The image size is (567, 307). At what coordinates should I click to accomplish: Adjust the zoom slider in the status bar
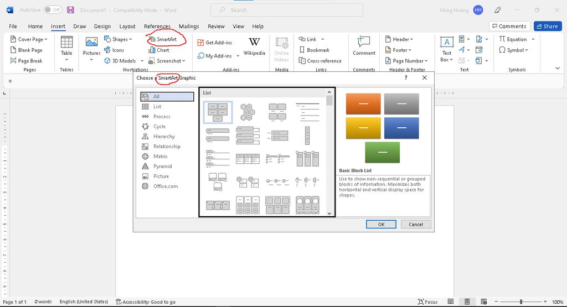point(520,301)
